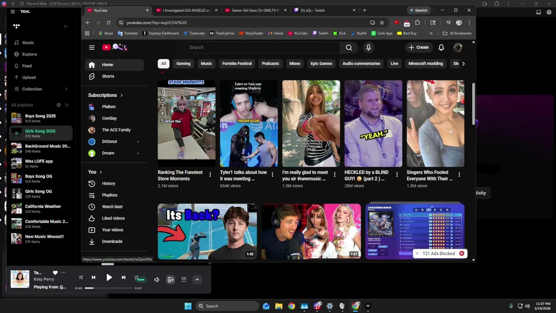Select the Fortnite Festival chip
This screenshot has height=313, width=556.
pyautogui.click(x=237, y=63)
